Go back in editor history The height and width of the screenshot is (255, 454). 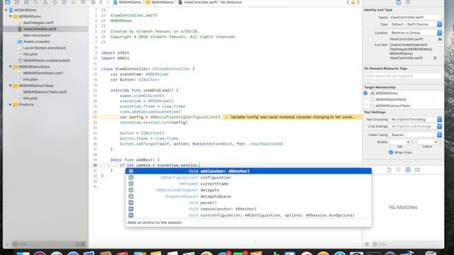[101, 2]
